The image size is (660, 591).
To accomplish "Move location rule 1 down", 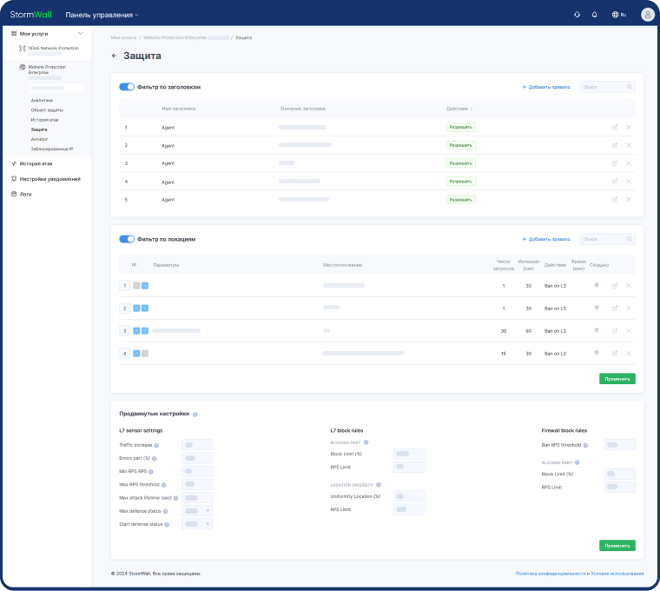I will point(145,286).
